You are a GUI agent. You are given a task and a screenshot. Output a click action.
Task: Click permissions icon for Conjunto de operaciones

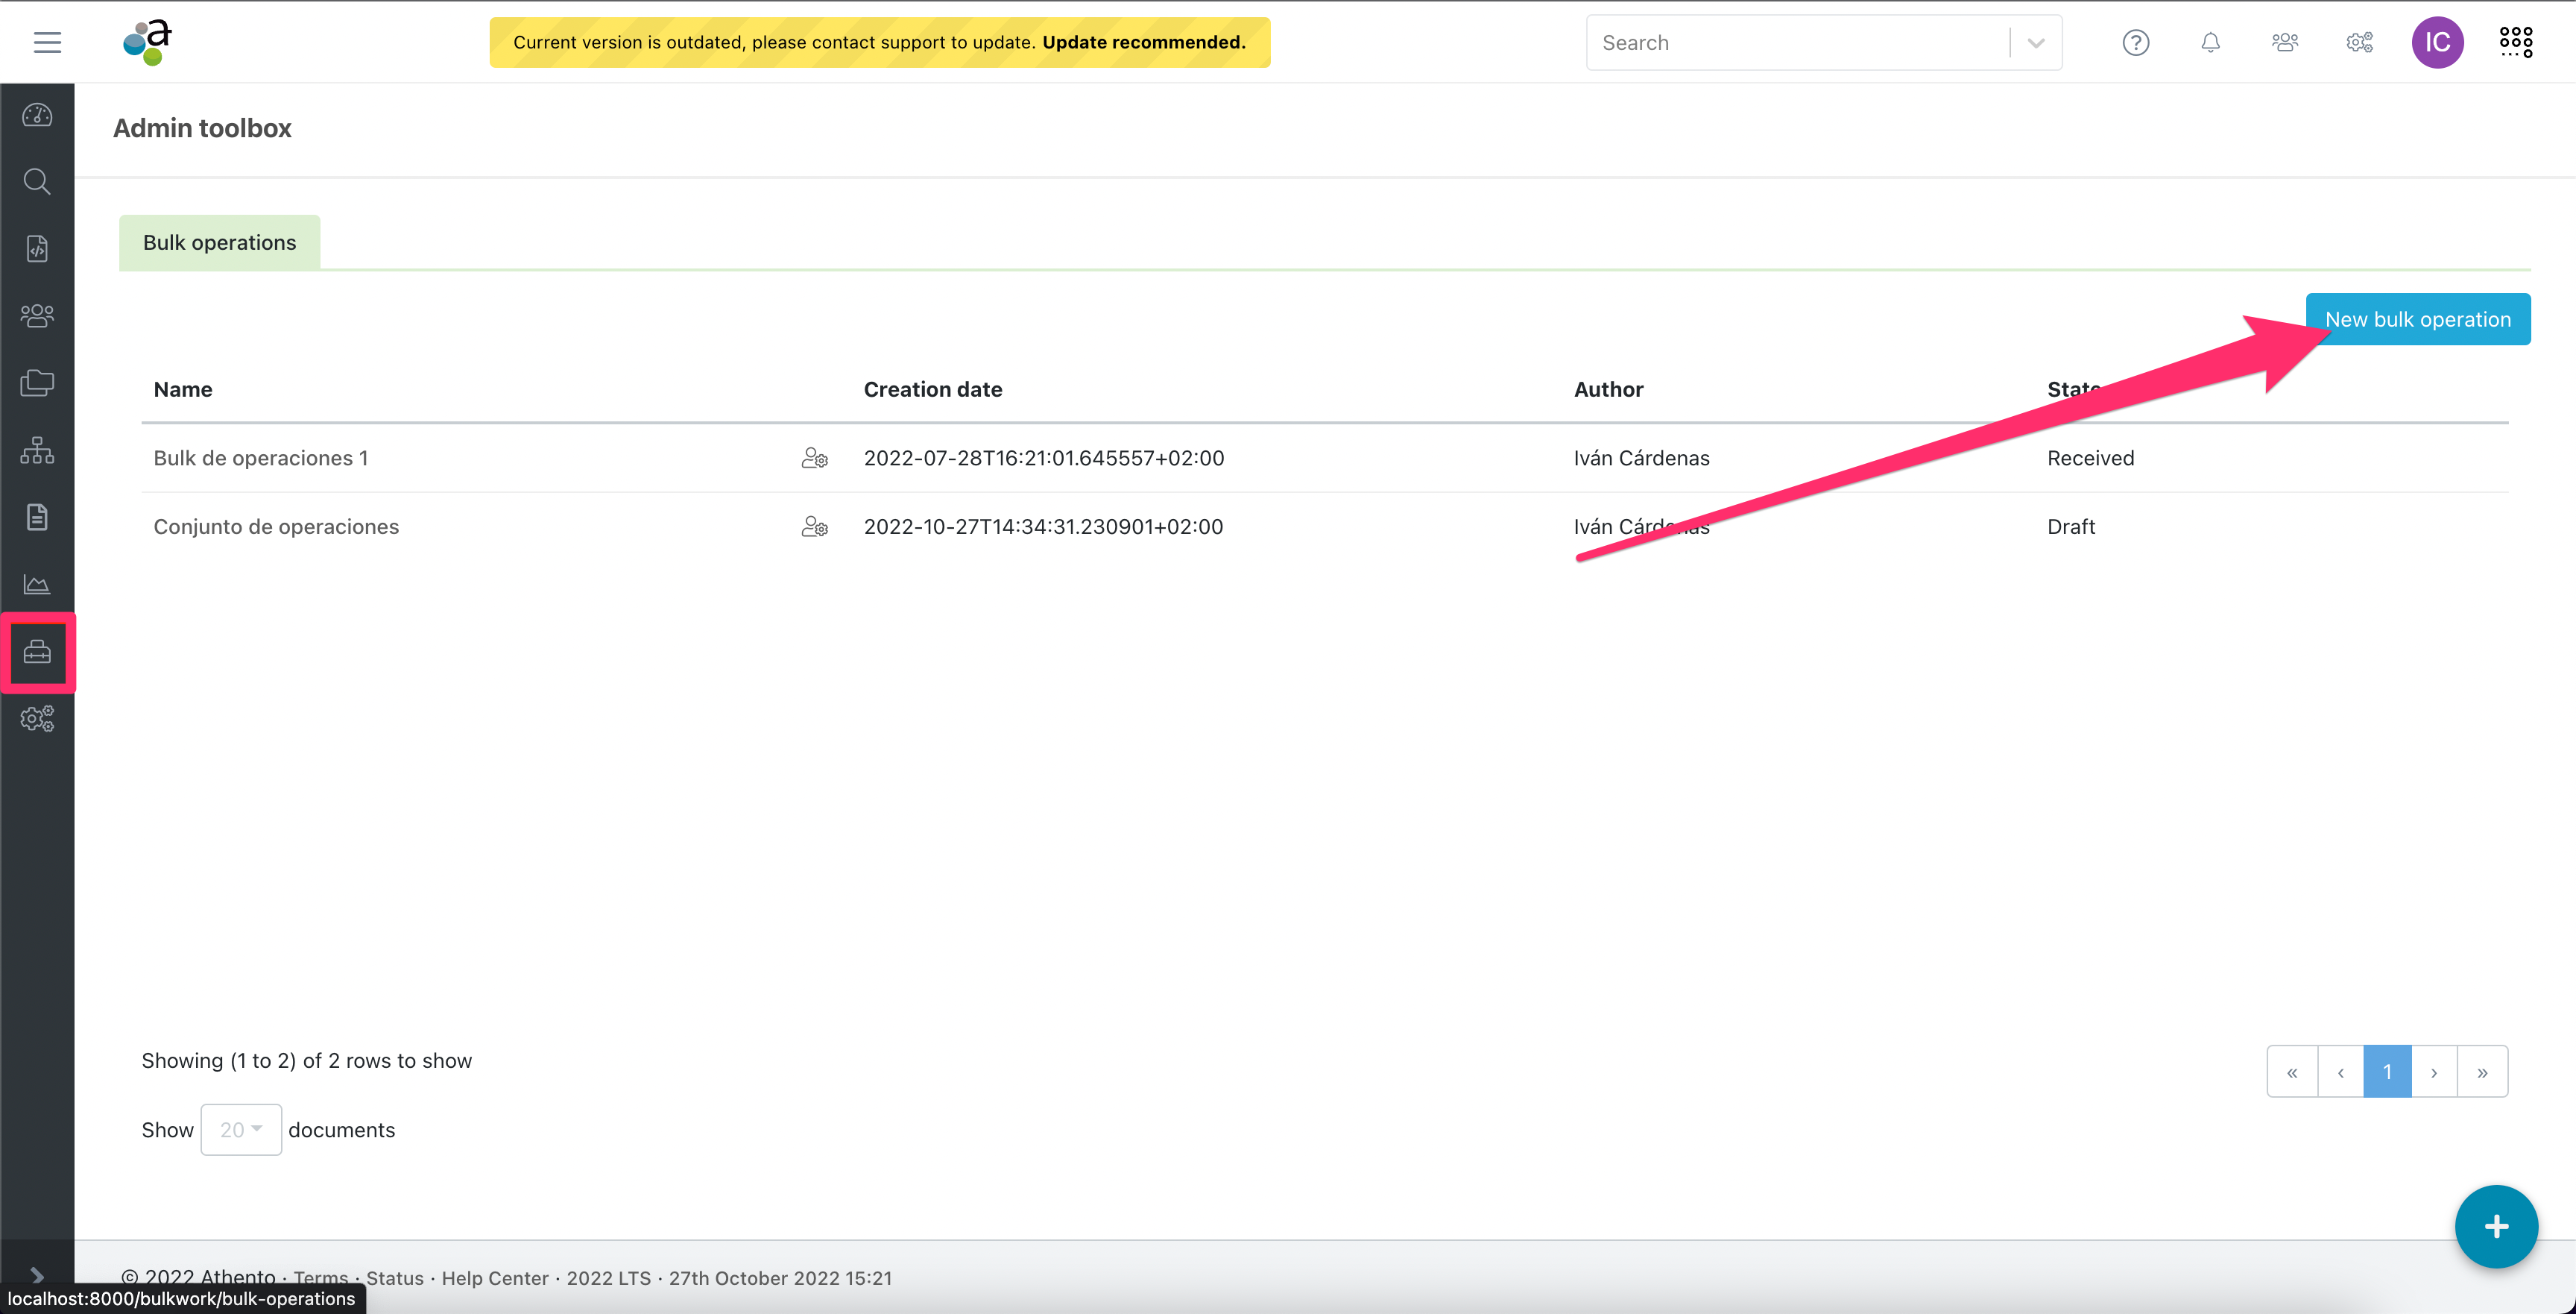(814, 526)
